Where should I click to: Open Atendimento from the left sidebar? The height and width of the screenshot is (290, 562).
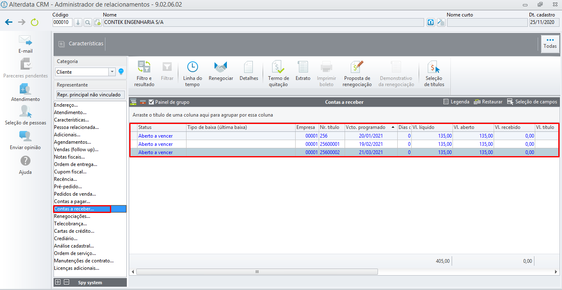[25, 92]
